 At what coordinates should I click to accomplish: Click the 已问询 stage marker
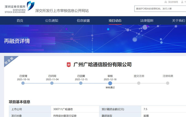(52, 83)
